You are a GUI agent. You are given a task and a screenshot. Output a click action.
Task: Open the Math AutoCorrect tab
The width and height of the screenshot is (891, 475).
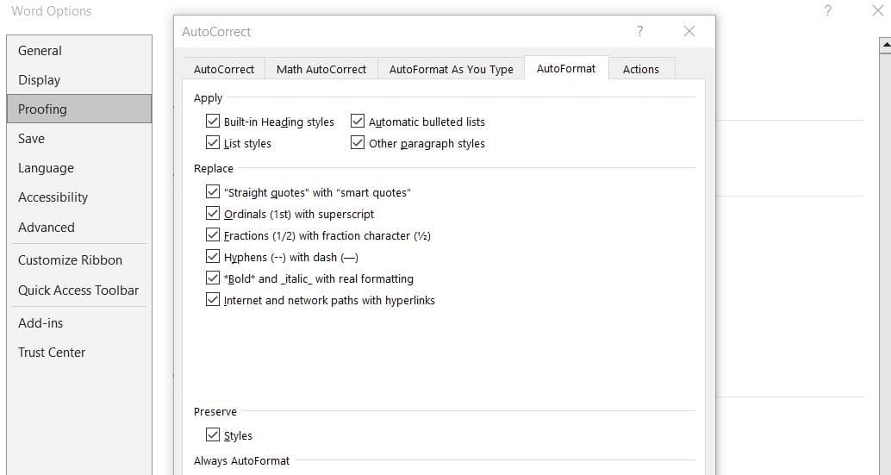(x=321, y=69)
